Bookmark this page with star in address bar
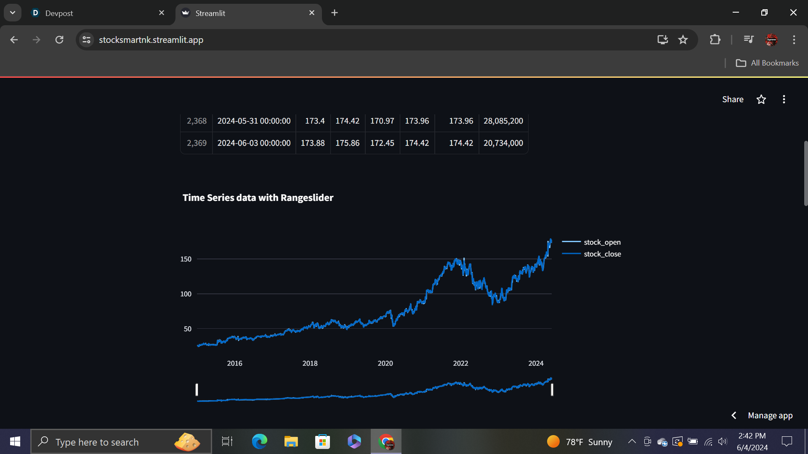Viewport: 808px width, 454px height. click(x=683, y=40)
